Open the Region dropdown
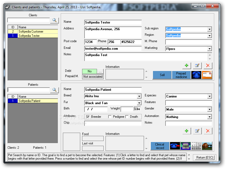 [209, 36]
